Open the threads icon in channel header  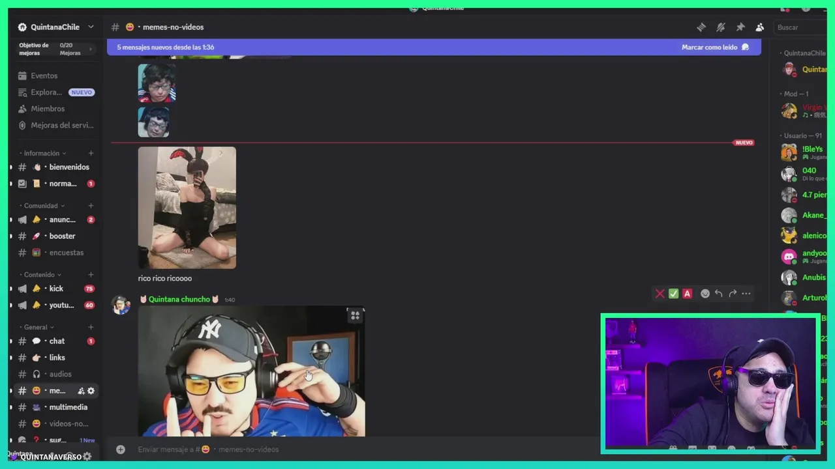coord(701,27)
